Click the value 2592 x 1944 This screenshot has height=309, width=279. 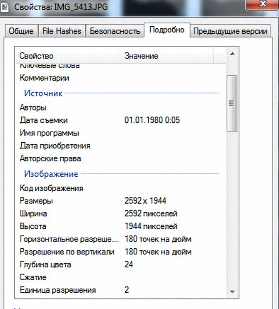coord(145,201)
